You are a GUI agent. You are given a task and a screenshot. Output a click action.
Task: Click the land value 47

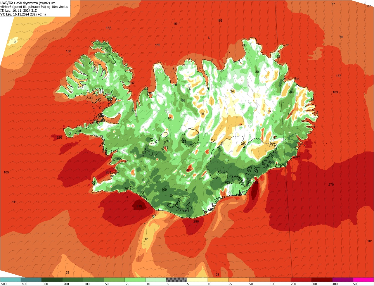[270, 111]
